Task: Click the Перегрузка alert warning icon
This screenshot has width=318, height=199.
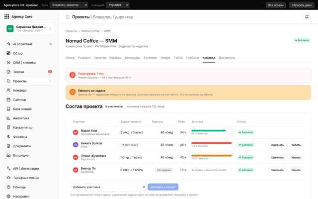Action: 73,75
